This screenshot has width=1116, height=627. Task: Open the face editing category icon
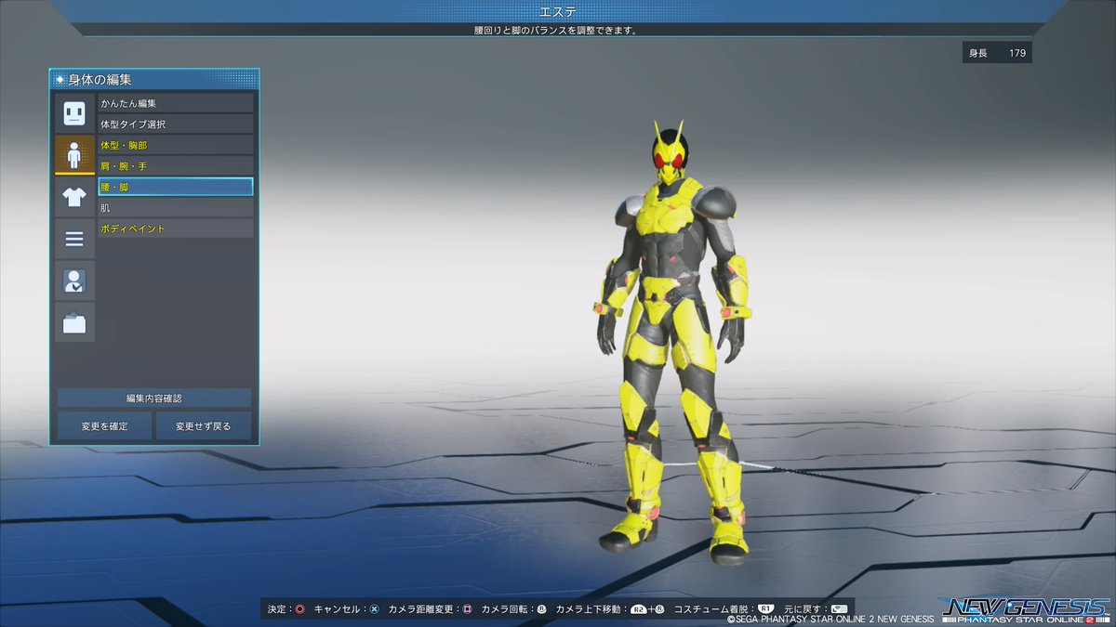coord(74,113)
